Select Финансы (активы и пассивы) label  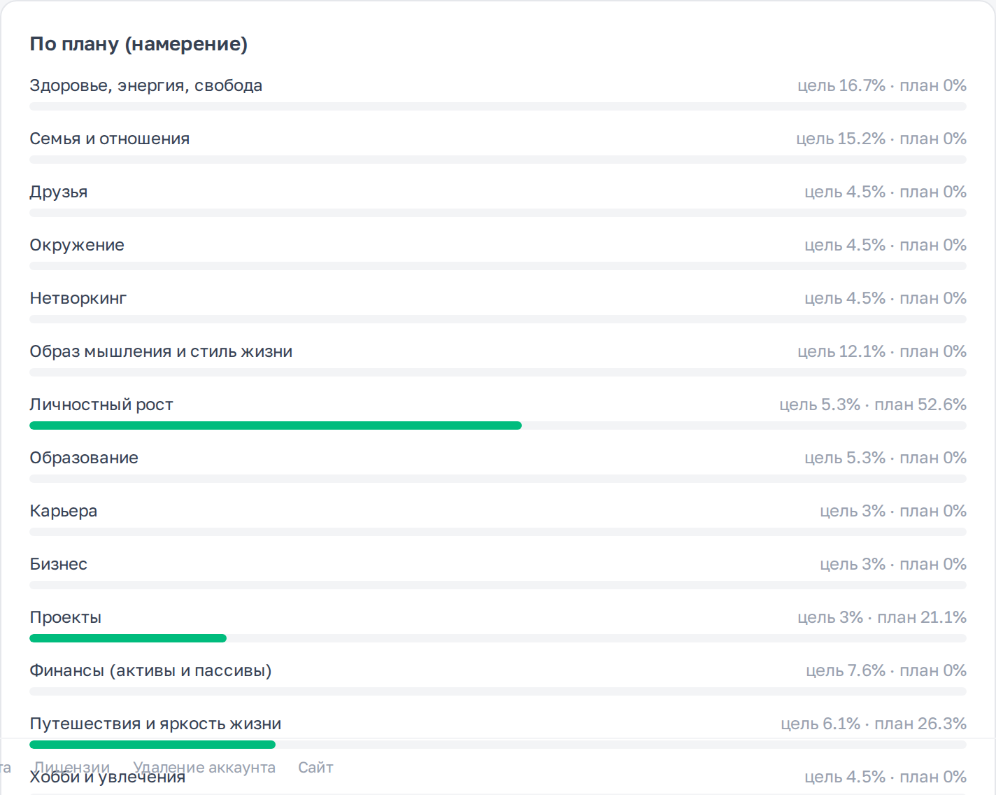150,670
